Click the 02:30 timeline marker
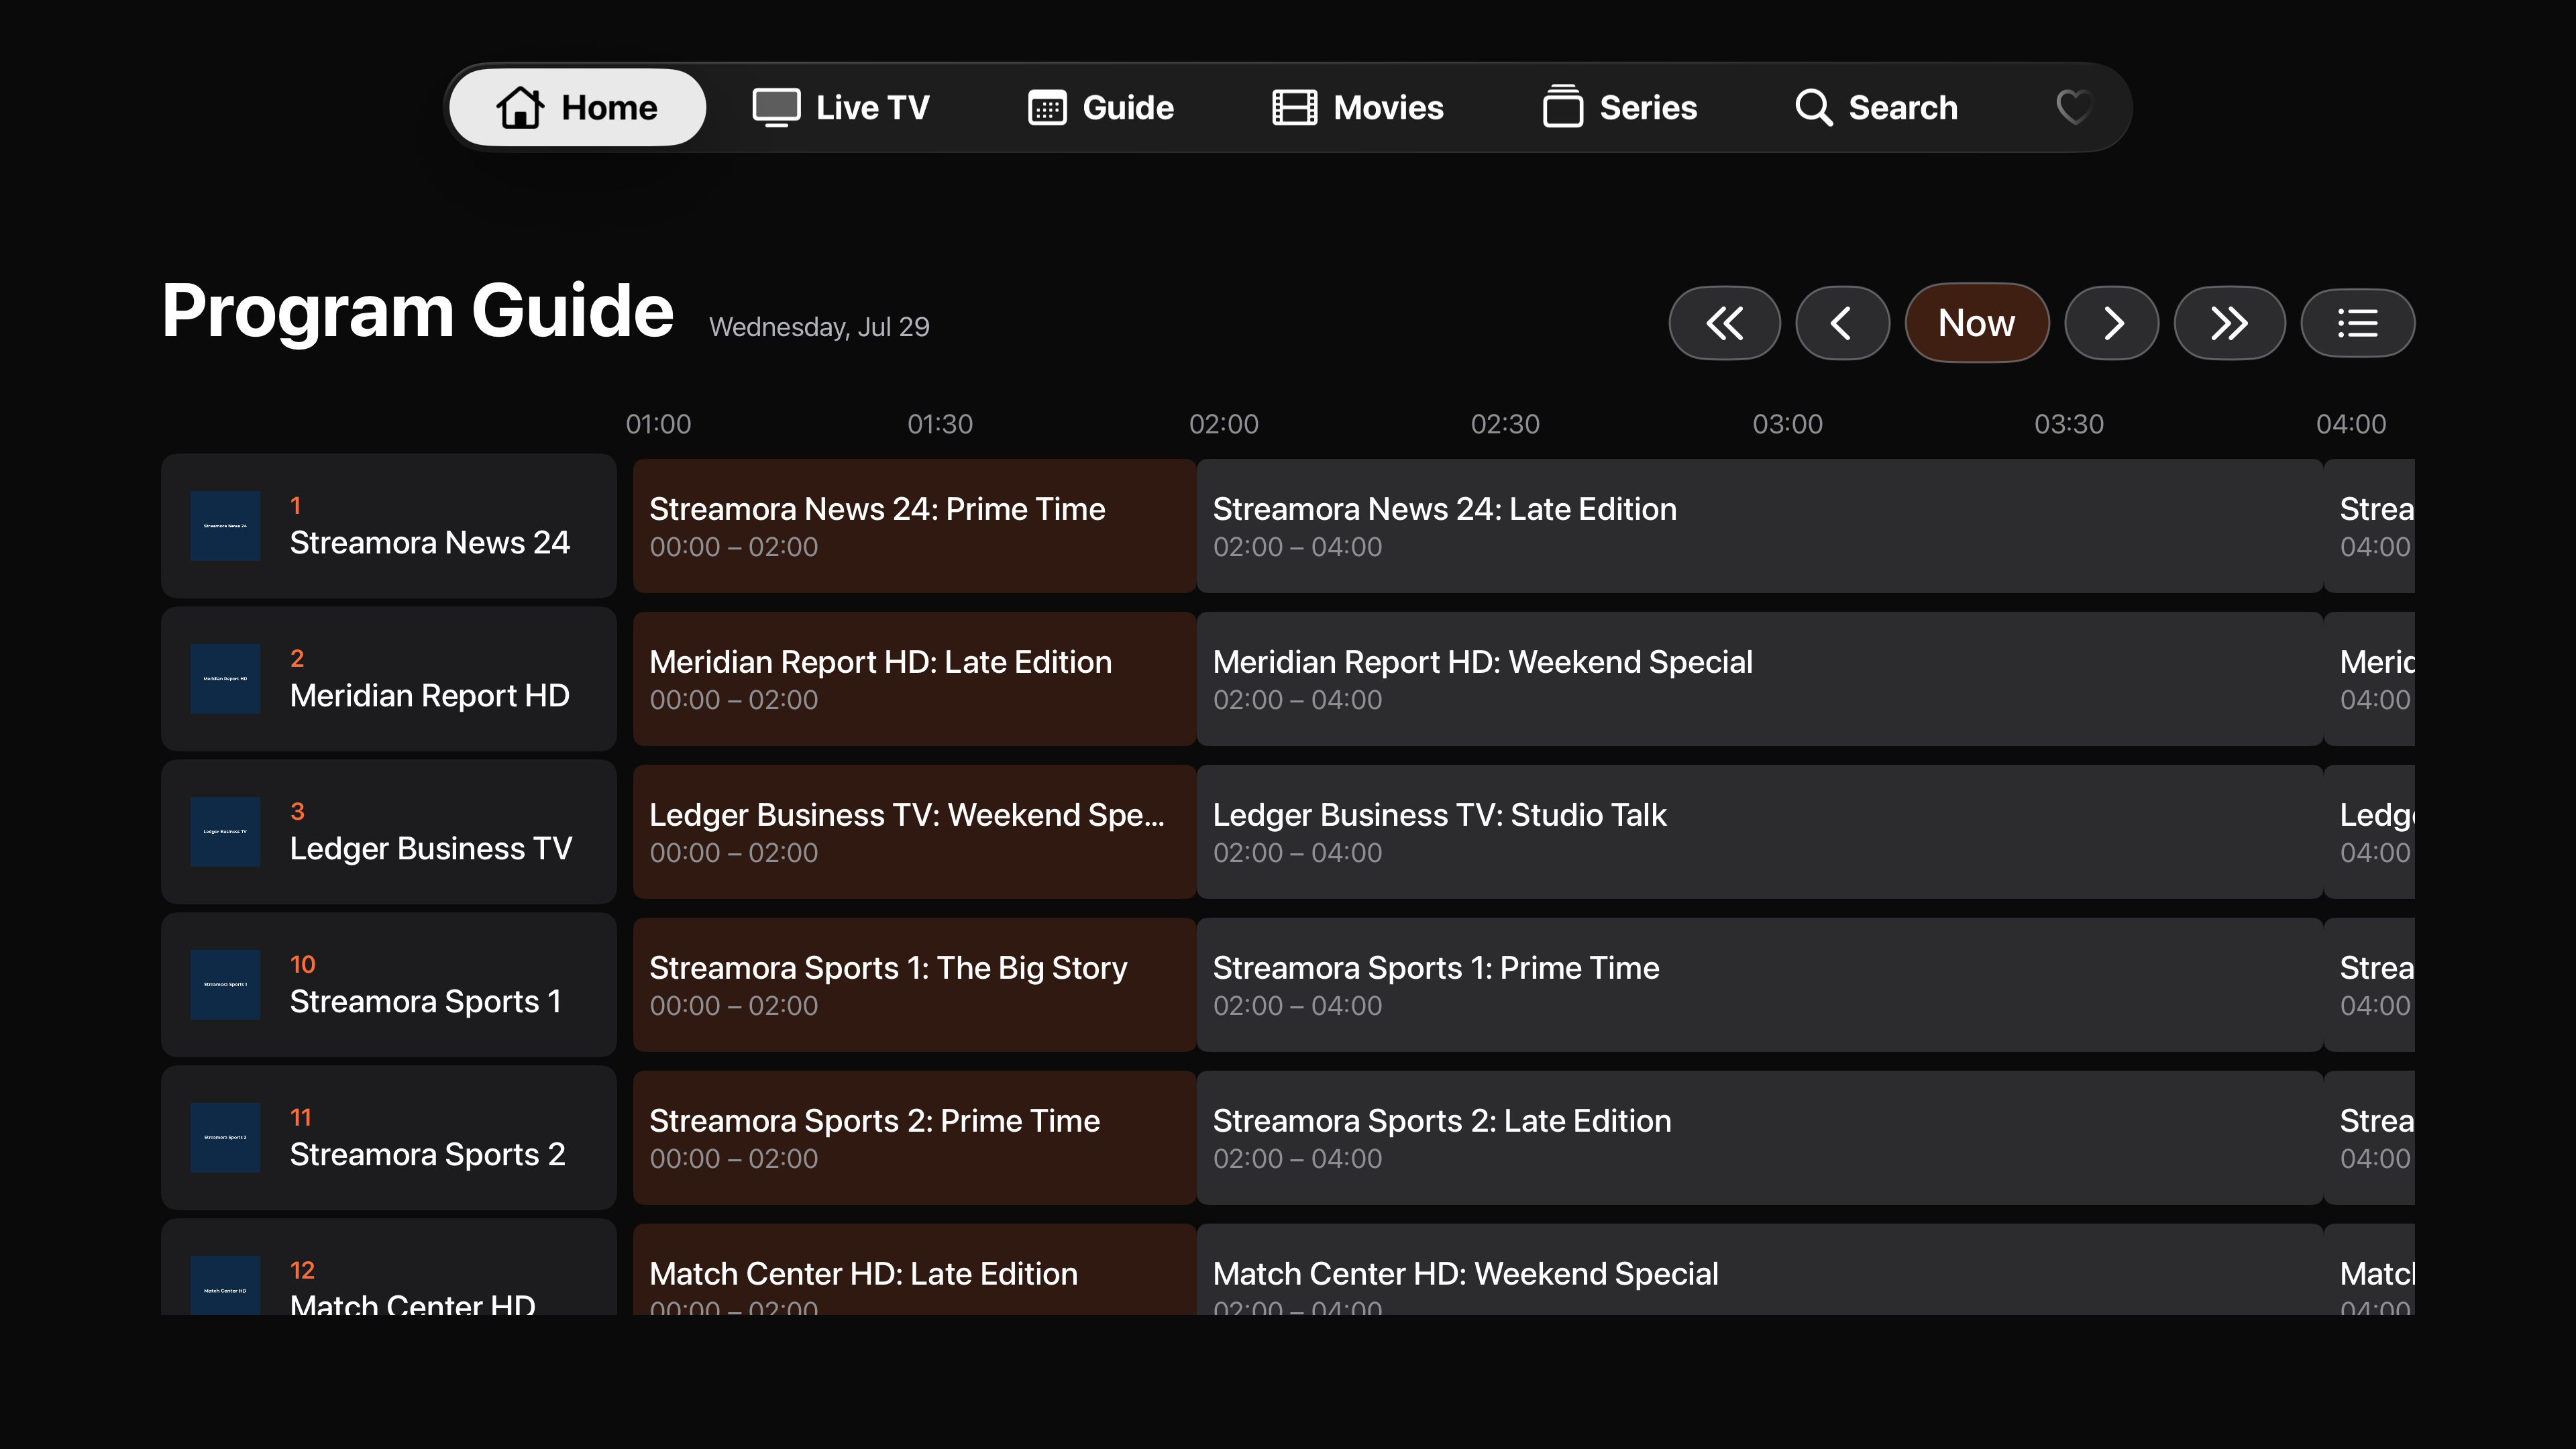2576x1449 pixels. point(1505,424)
